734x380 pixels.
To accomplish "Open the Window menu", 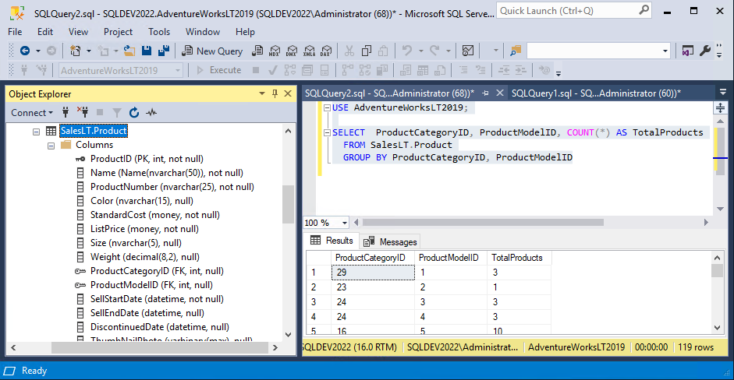I will click(x=203, y=32).
